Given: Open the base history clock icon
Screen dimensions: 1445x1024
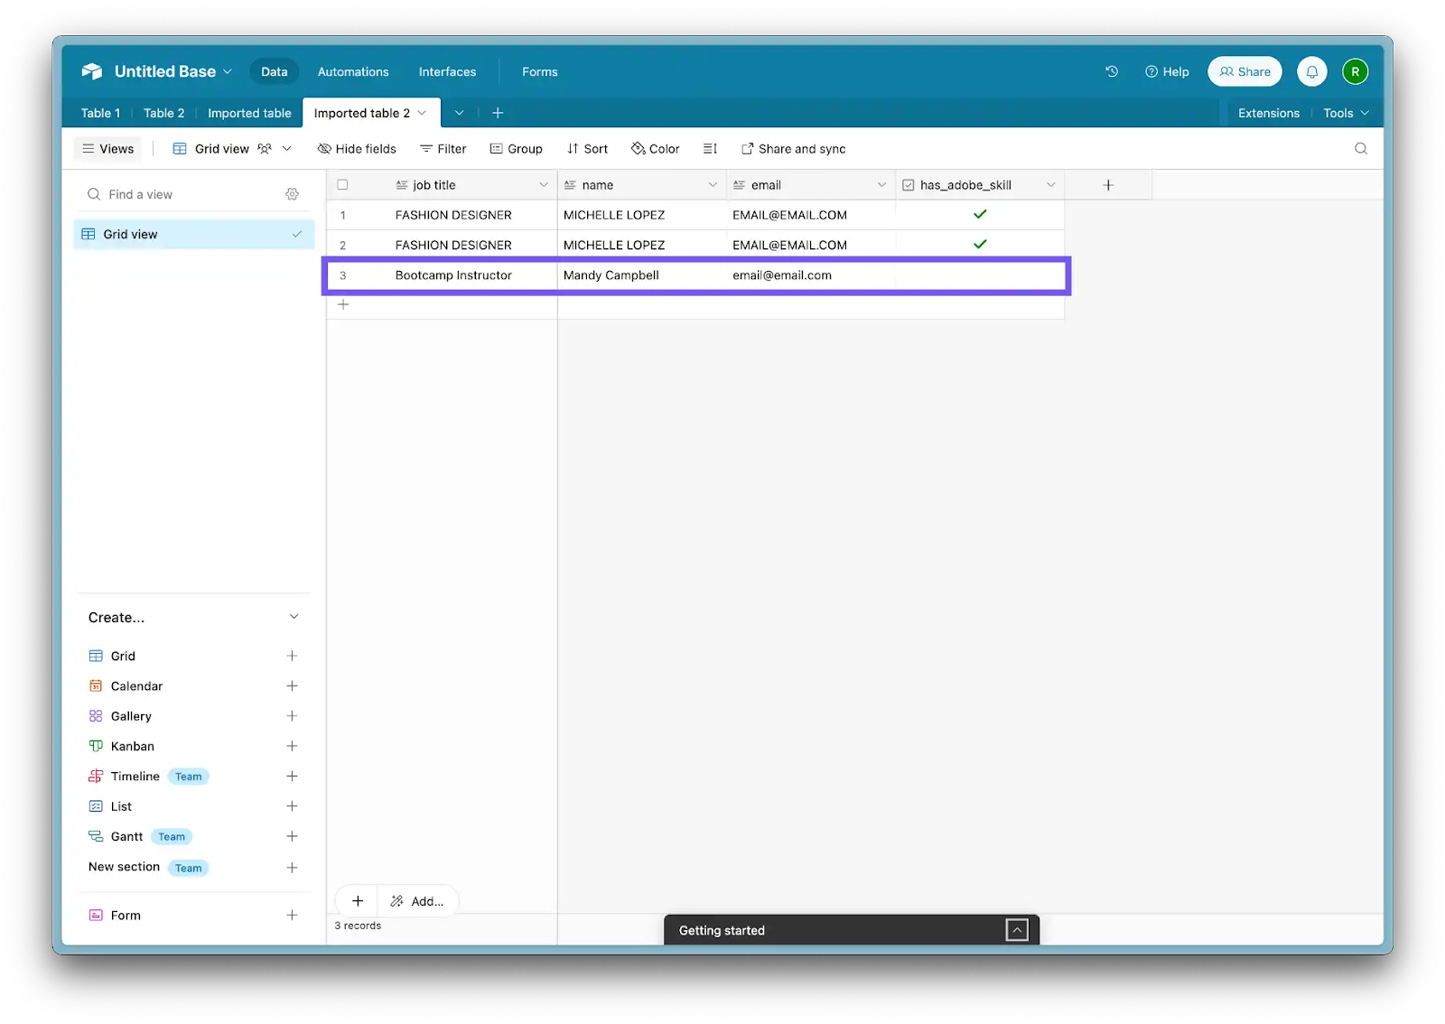Looking at the screenshot, I should [1112, 71].
